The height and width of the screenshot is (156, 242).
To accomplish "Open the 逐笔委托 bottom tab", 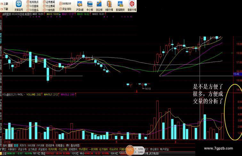I will (x=73, y=149).
